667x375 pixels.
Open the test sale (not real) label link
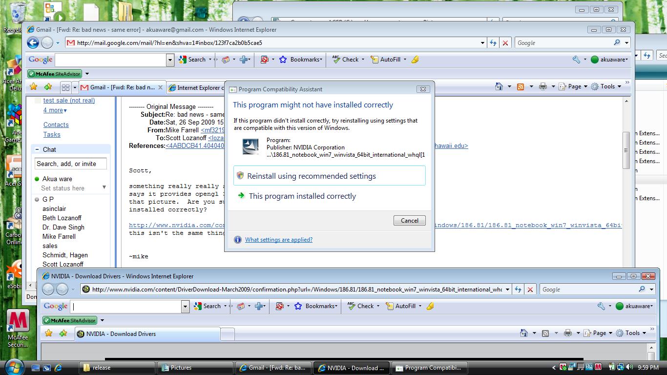tap(69, 101)
